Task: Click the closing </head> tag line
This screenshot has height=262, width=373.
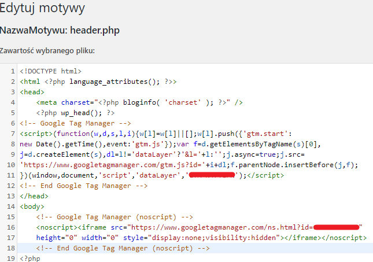Action: pos(34,196)
